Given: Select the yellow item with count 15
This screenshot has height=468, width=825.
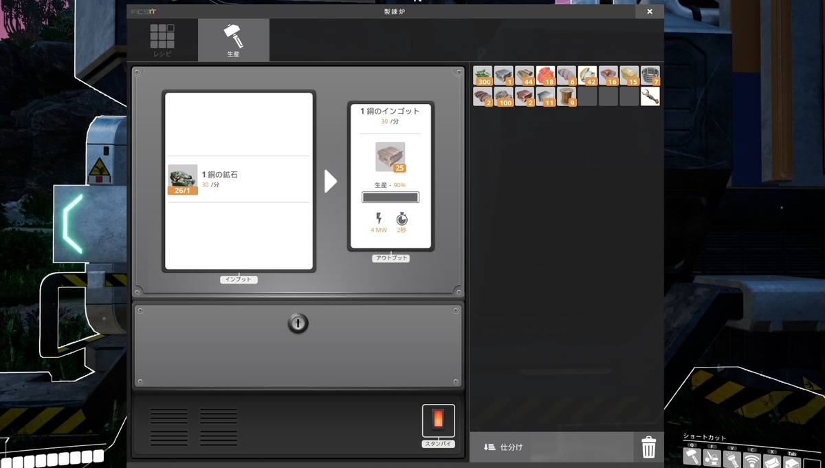Looking at the screenshot, I should tap(630, 76).
